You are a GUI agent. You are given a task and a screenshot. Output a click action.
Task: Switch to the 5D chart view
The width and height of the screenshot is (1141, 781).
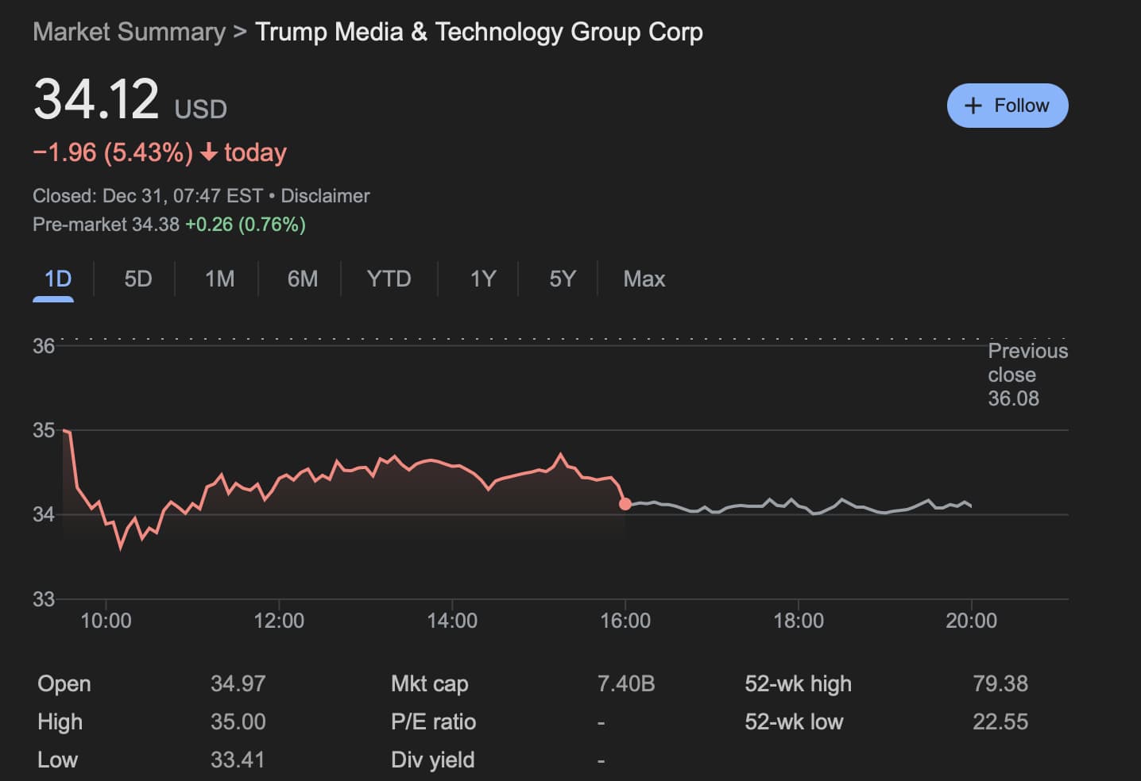pyautogui.click(x=136, y=279)
